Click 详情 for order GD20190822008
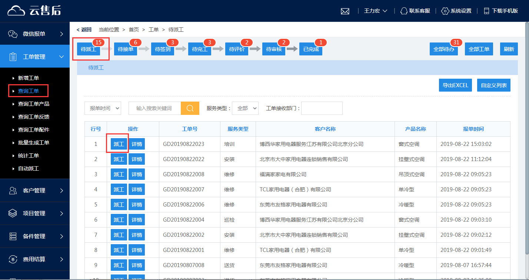Image resolution: width=529 pixels, height=280 pixels. click(137, 174)
